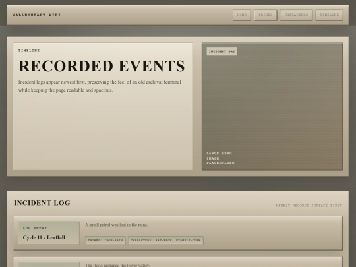Viewport: 356px width, 267px height.
Task: Click the Tribes: Iron-Rain tag
Action: (105, 240)
